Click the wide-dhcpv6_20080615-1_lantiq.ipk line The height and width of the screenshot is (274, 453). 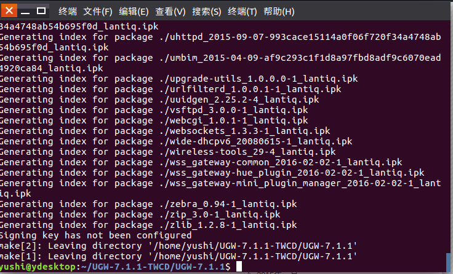(176, 141)
